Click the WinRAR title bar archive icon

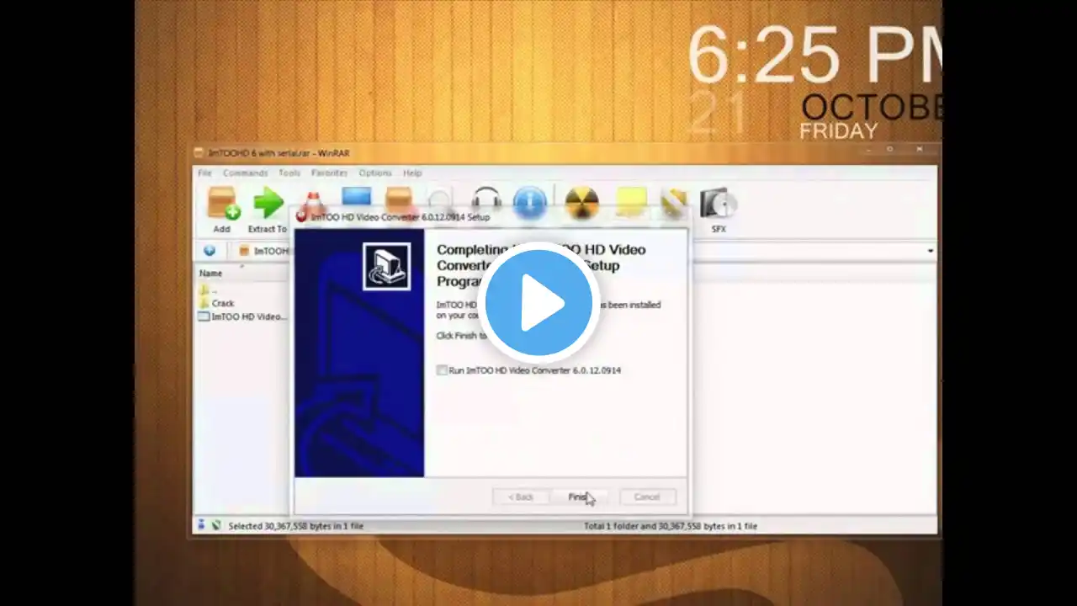click(x=199, y=153)
